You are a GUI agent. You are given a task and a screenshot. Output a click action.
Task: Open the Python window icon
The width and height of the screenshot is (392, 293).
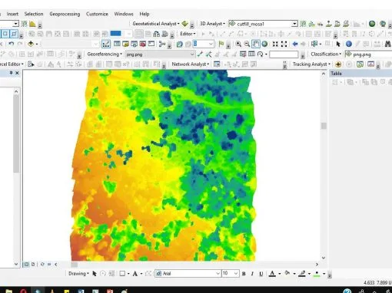coord(151,44)
